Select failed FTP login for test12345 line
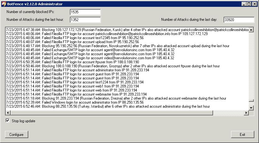The image size is (259, 143). click(x=75, y=38)
